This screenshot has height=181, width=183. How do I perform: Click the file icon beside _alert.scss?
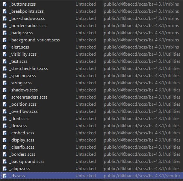pyautogui.click(x=5, y=47)
